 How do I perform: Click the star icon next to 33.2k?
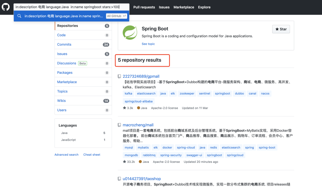[x=124, y=162]
